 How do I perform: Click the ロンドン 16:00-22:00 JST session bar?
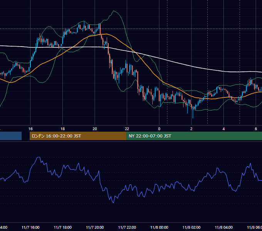click(x=78, y=136)
